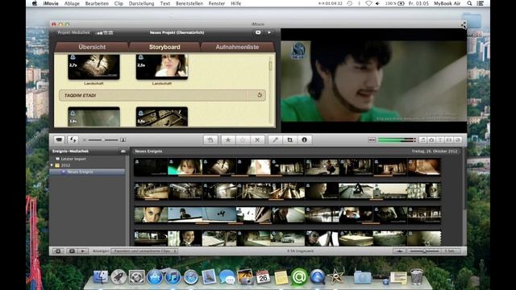Open Notification Center list icon
This screenshot has height=290, width=516.
[x=481, y=3]
